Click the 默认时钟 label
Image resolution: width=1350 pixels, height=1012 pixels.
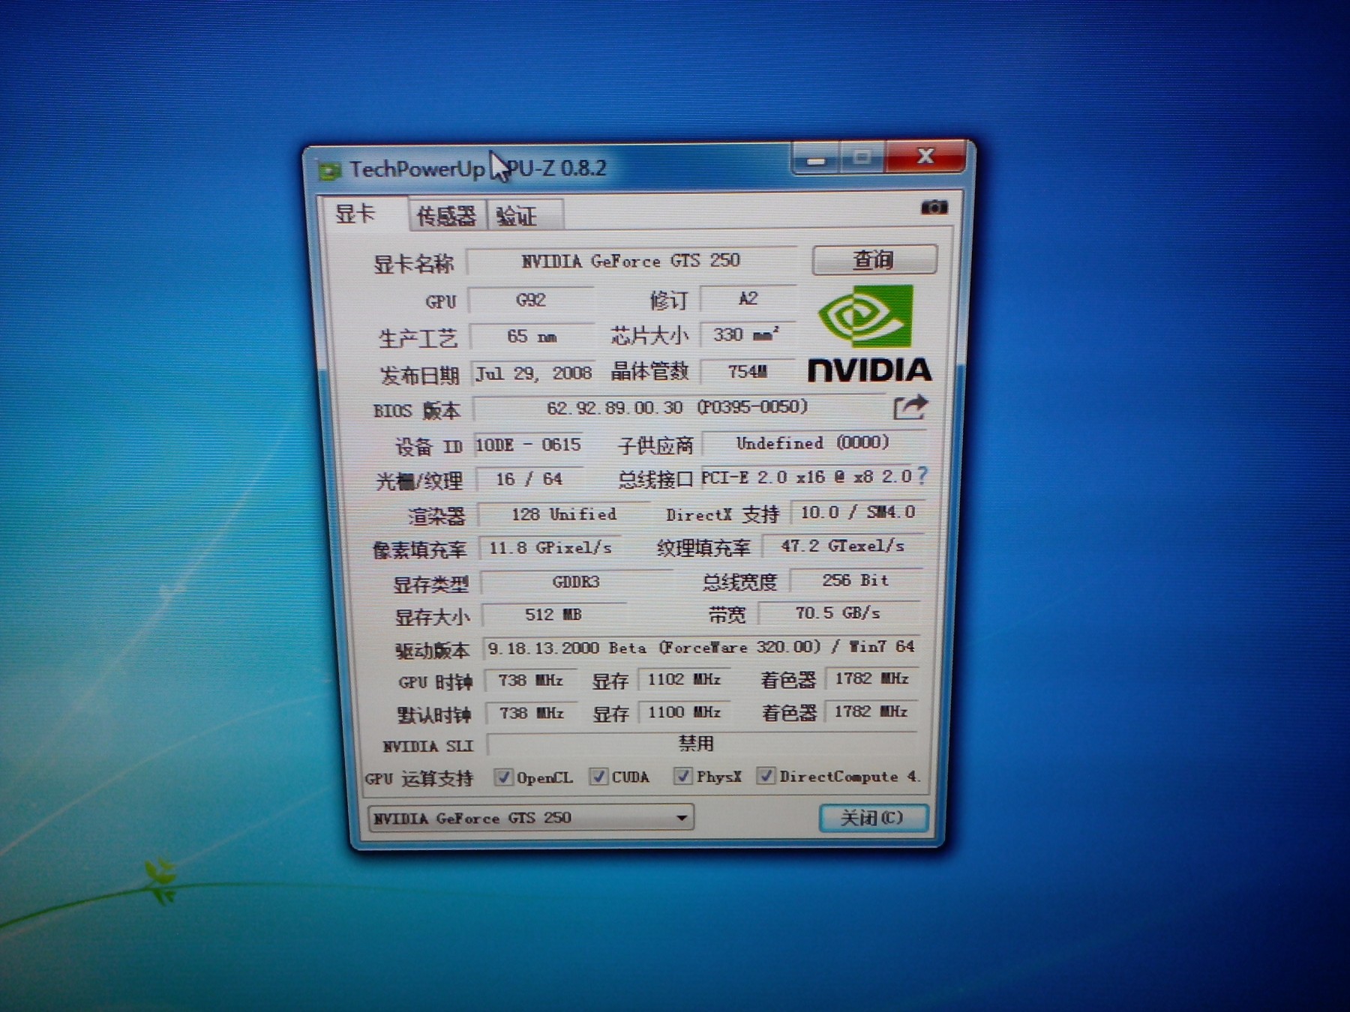[x=434, y=715]
